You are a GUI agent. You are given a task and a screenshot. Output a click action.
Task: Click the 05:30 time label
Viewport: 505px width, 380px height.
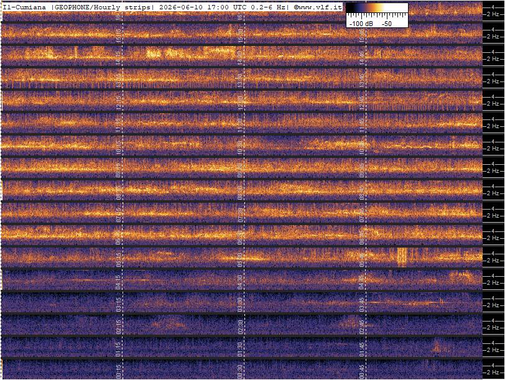pyautogui.click(x=240, y=260)
